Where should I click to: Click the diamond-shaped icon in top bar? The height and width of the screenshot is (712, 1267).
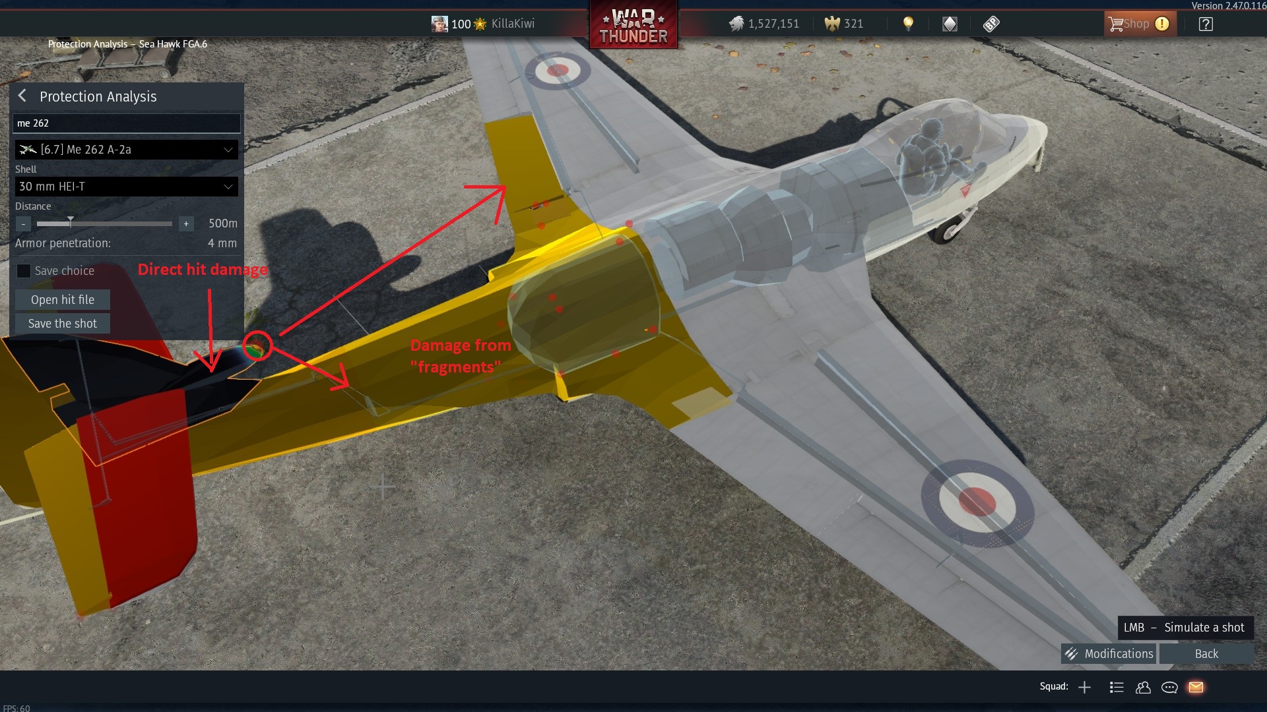click(950, 24)
